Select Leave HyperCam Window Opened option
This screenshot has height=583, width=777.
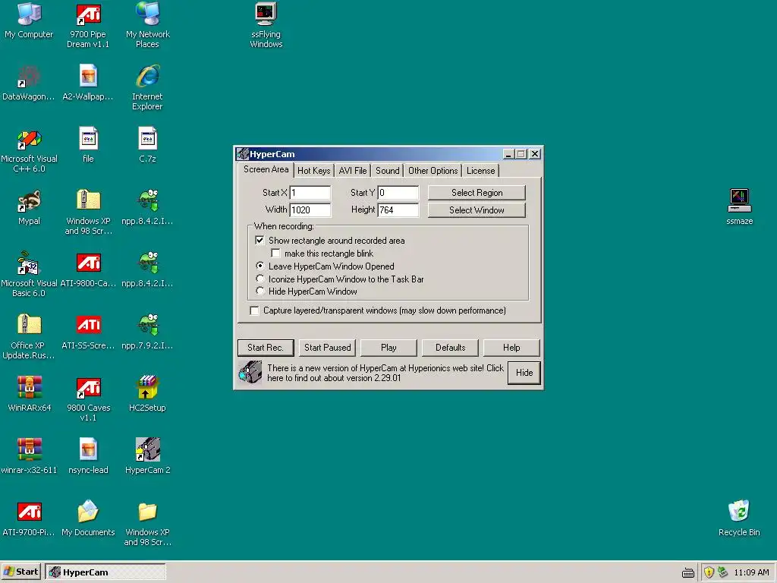point(260,266)
